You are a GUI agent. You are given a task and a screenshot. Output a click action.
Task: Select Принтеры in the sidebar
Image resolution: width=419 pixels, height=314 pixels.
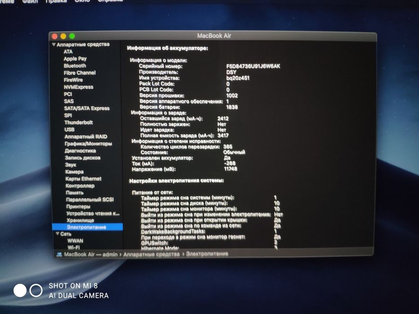(x=78, y=206)
